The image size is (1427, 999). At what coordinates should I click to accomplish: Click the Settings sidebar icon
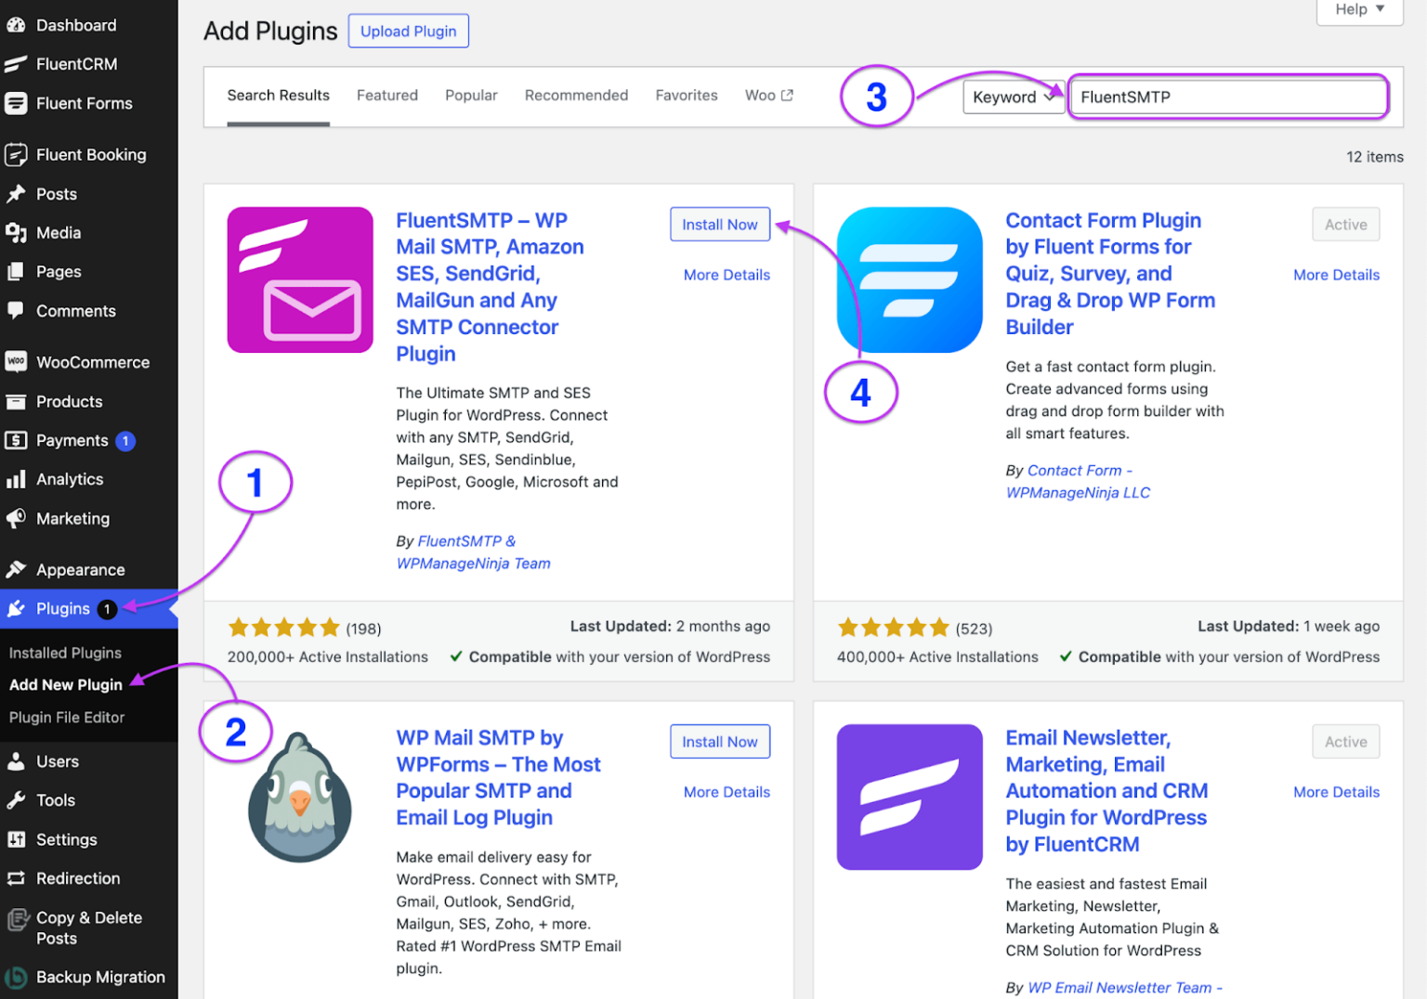[x=18, y=839]
